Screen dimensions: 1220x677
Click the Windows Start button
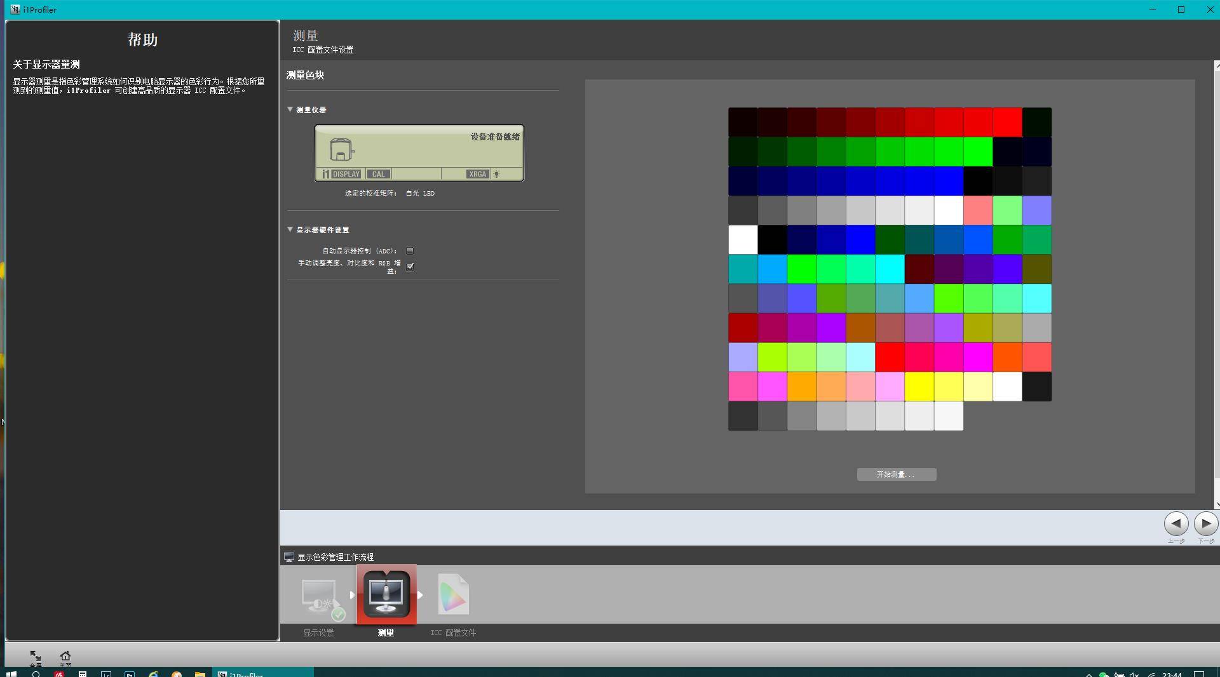click(x=11, y=673)
